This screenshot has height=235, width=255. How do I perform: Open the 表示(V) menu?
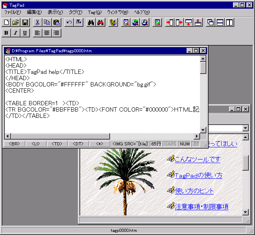55,12
